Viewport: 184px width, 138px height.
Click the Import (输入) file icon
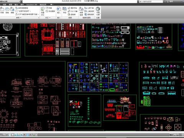(x=59, y=10)
